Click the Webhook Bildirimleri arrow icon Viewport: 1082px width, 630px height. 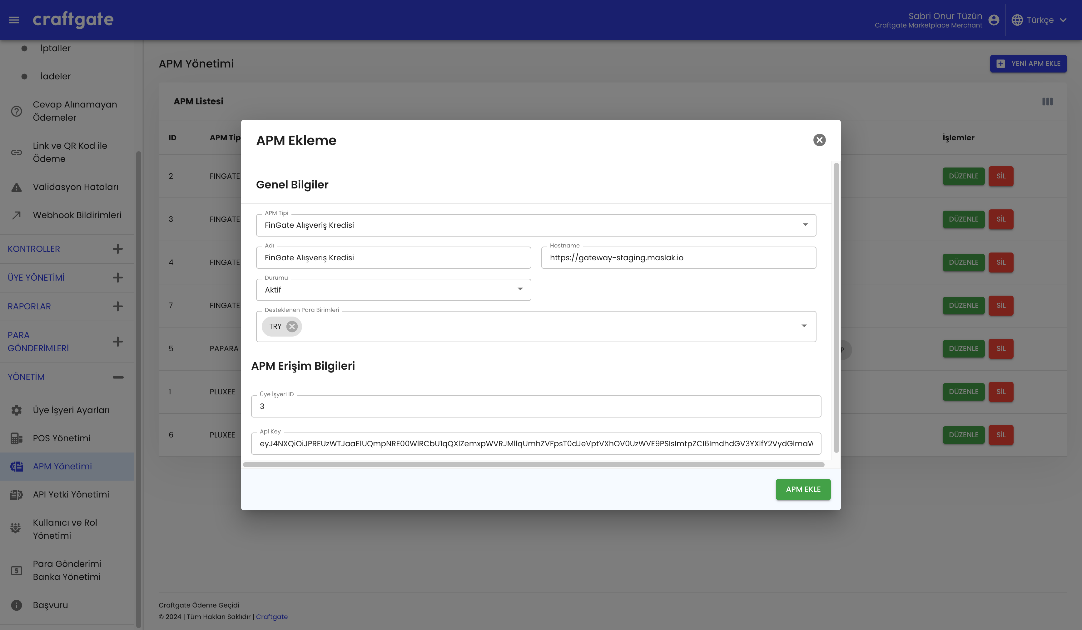[16, 215]
